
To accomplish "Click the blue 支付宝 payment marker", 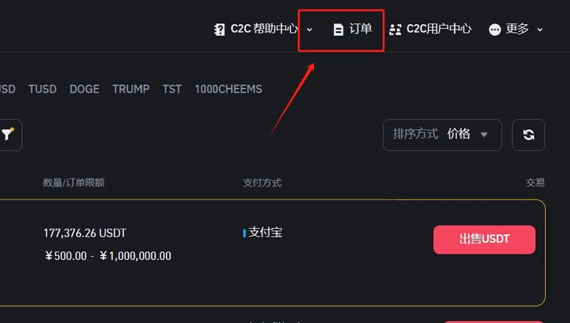I will 244,233.
